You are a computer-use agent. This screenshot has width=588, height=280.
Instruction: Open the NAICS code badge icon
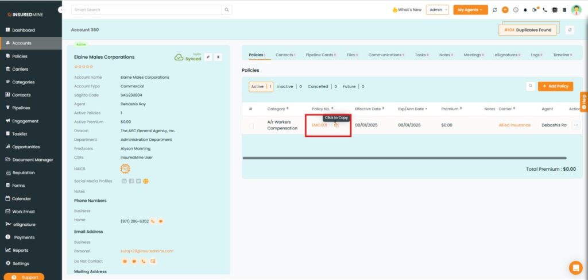pyautogui.click(x=125, y=168)
